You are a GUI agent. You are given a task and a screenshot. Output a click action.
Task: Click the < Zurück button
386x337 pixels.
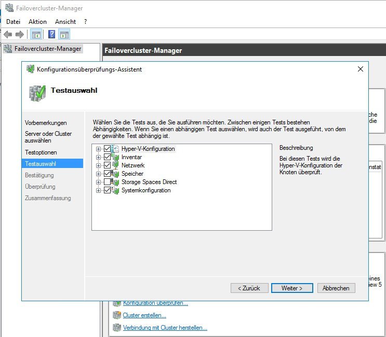249,288
